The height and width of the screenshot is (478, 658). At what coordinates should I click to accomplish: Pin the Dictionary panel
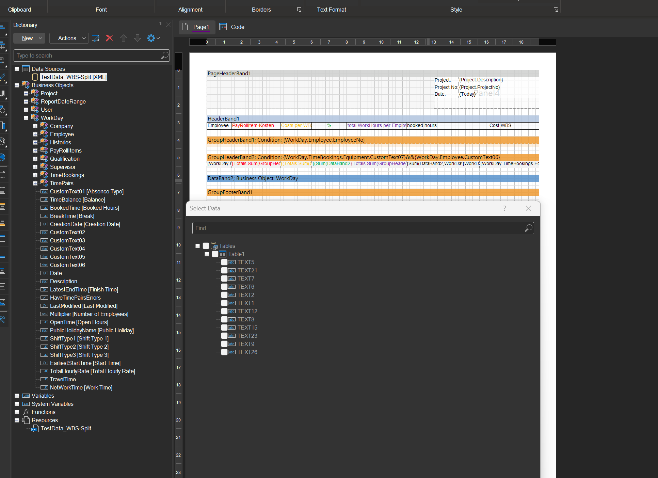[x=160, y=25]
